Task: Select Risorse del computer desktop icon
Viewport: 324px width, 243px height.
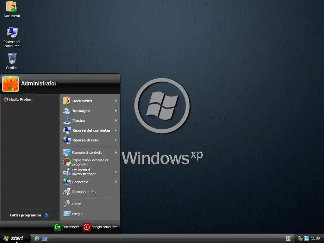Action: tap(12, 37)
